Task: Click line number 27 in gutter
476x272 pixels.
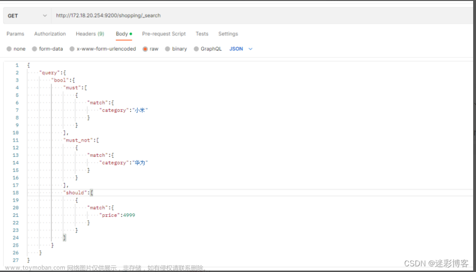Action: (x=16, y=260)
